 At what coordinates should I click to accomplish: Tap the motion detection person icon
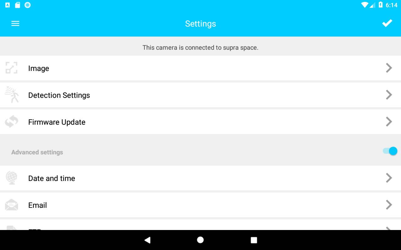point(12,95)
